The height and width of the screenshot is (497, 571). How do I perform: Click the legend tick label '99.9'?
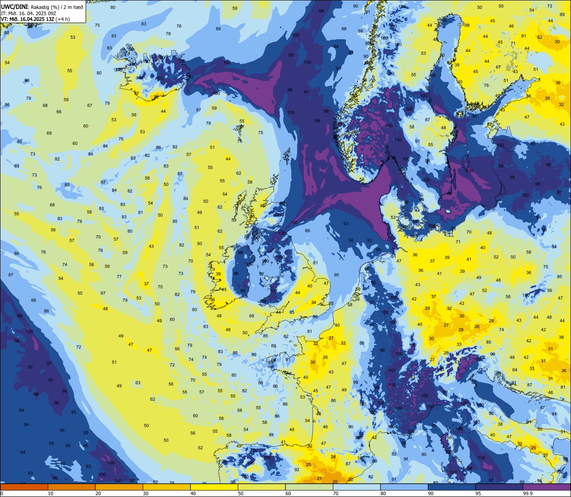click(x=528, y=493)
